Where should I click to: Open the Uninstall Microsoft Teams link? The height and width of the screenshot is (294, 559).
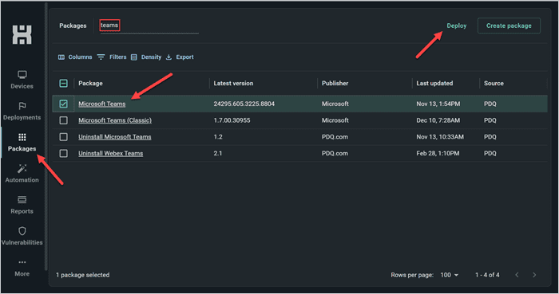[115, 137]
